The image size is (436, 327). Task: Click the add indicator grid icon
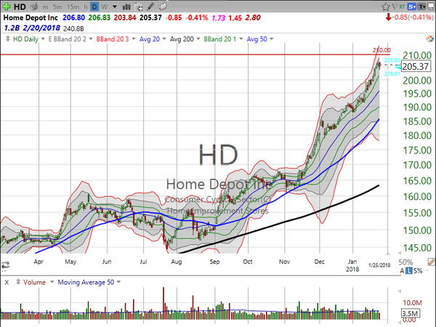pyautogui.click(x=138, y=7)
